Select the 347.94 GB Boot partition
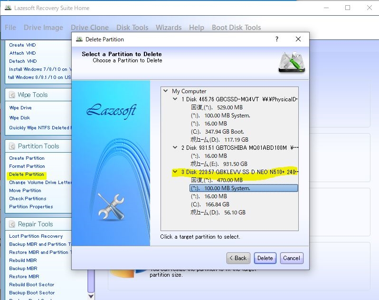The height and width of the screenshot is (300, 379). (x=218, y=132)
